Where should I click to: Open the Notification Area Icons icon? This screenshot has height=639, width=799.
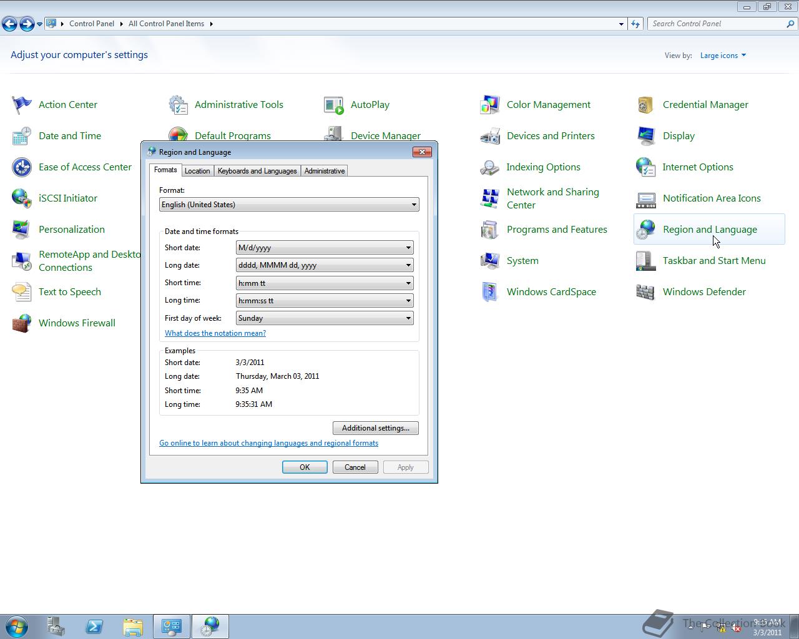coord(646,198)
